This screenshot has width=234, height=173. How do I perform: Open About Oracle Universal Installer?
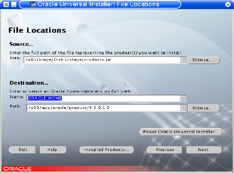click(x=181, y=132)
